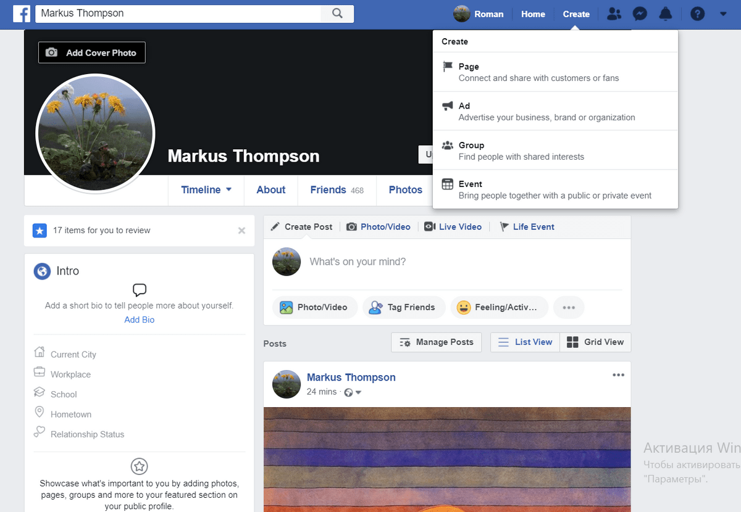
Task: Add Hometown in the Intro
Action: coord(71,415)
